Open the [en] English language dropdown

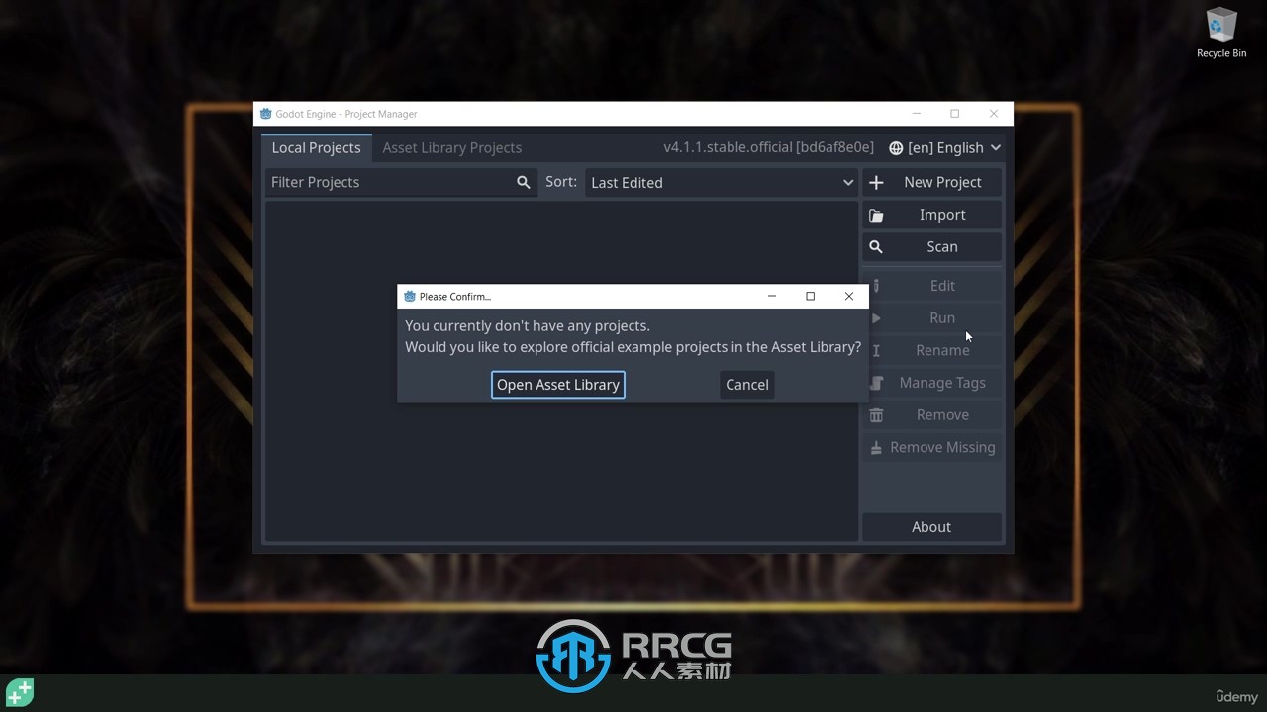tap(945, 148)
